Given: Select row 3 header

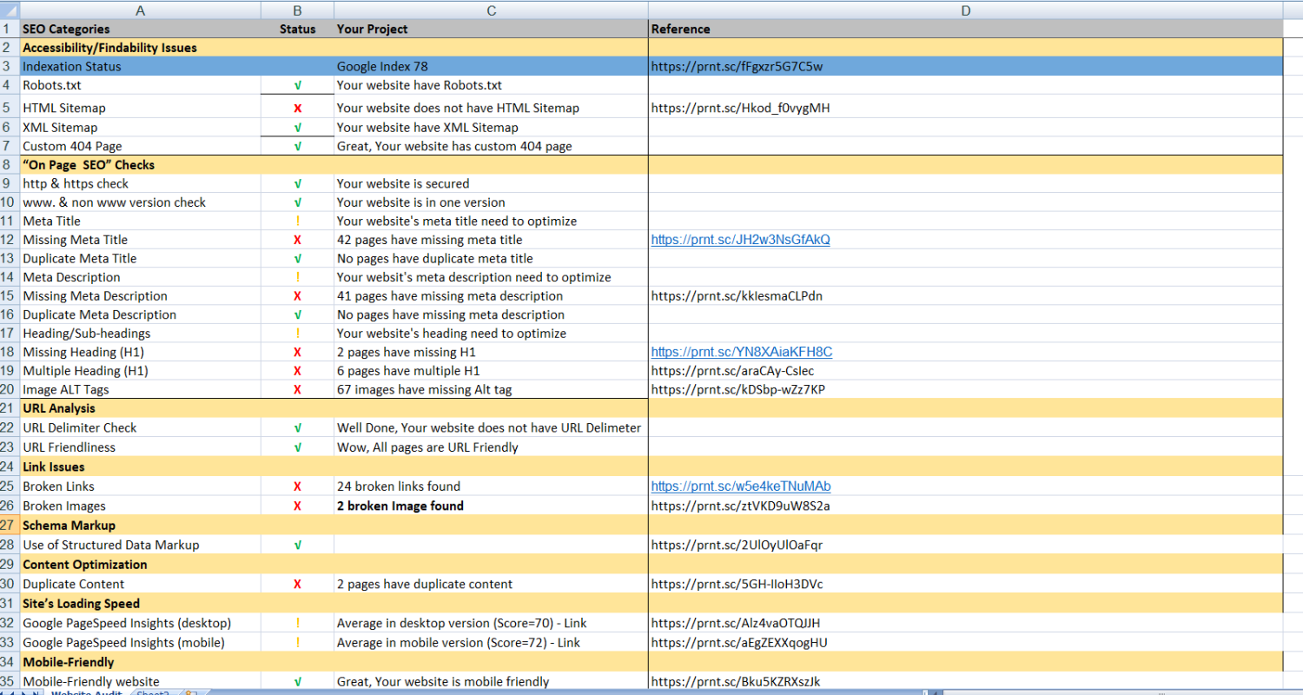Looking at the screenshot, I should point(10,66).
